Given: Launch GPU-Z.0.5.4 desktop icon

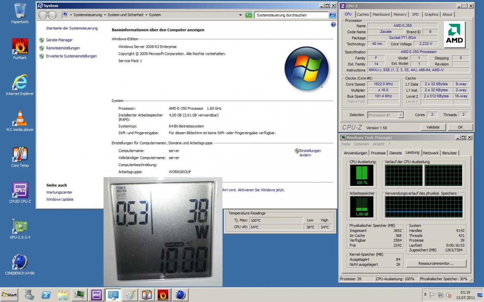Looking at the screenshot, I should pos(20,229).
